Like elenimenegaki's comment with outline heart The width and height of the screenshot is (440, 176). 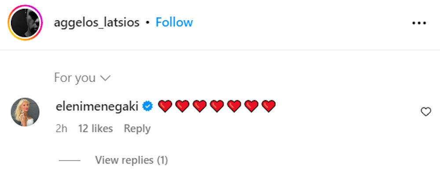(x=426, y=112)
